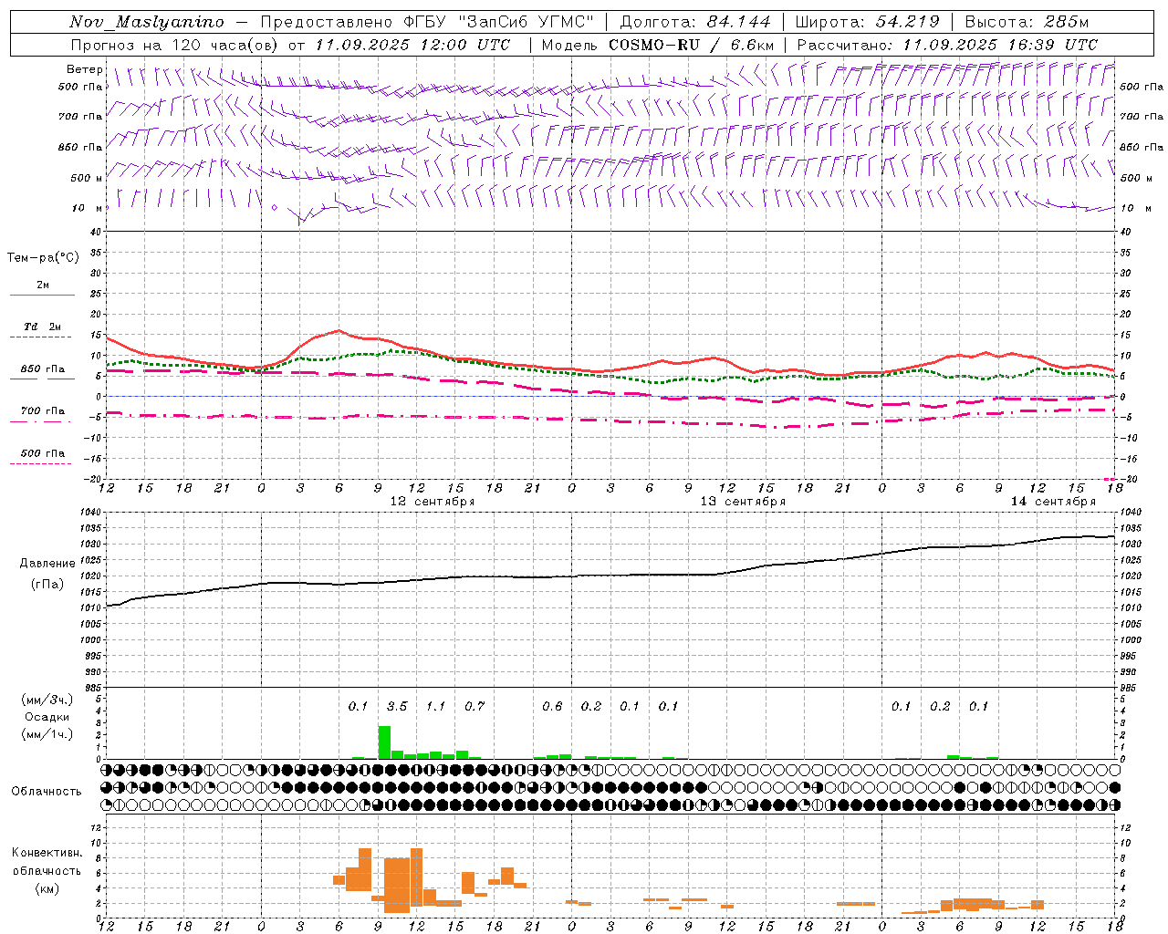The image size is (1168, 934).
Task: Click the '14 сентября' date label
Action: coord(1053,502)
